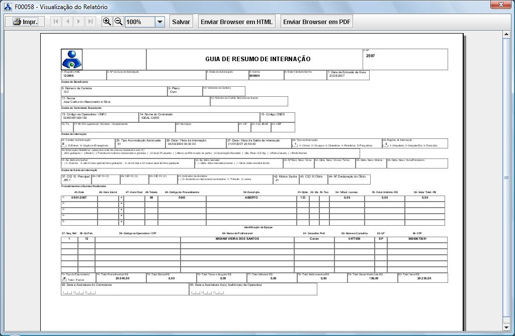Click Enviar Browser em PDF
This screenshot has height=336, width=515.
(317, 22)
